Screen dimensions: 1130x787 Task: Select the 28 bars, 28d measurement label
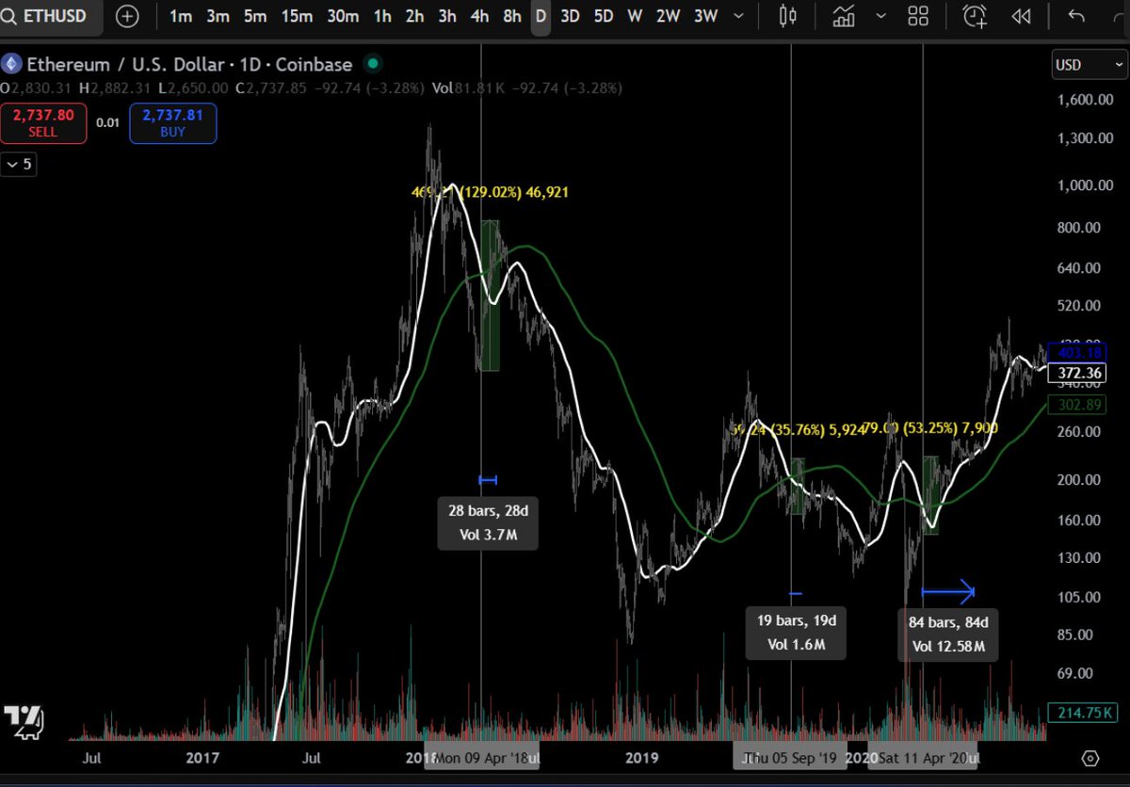[487, 524]
